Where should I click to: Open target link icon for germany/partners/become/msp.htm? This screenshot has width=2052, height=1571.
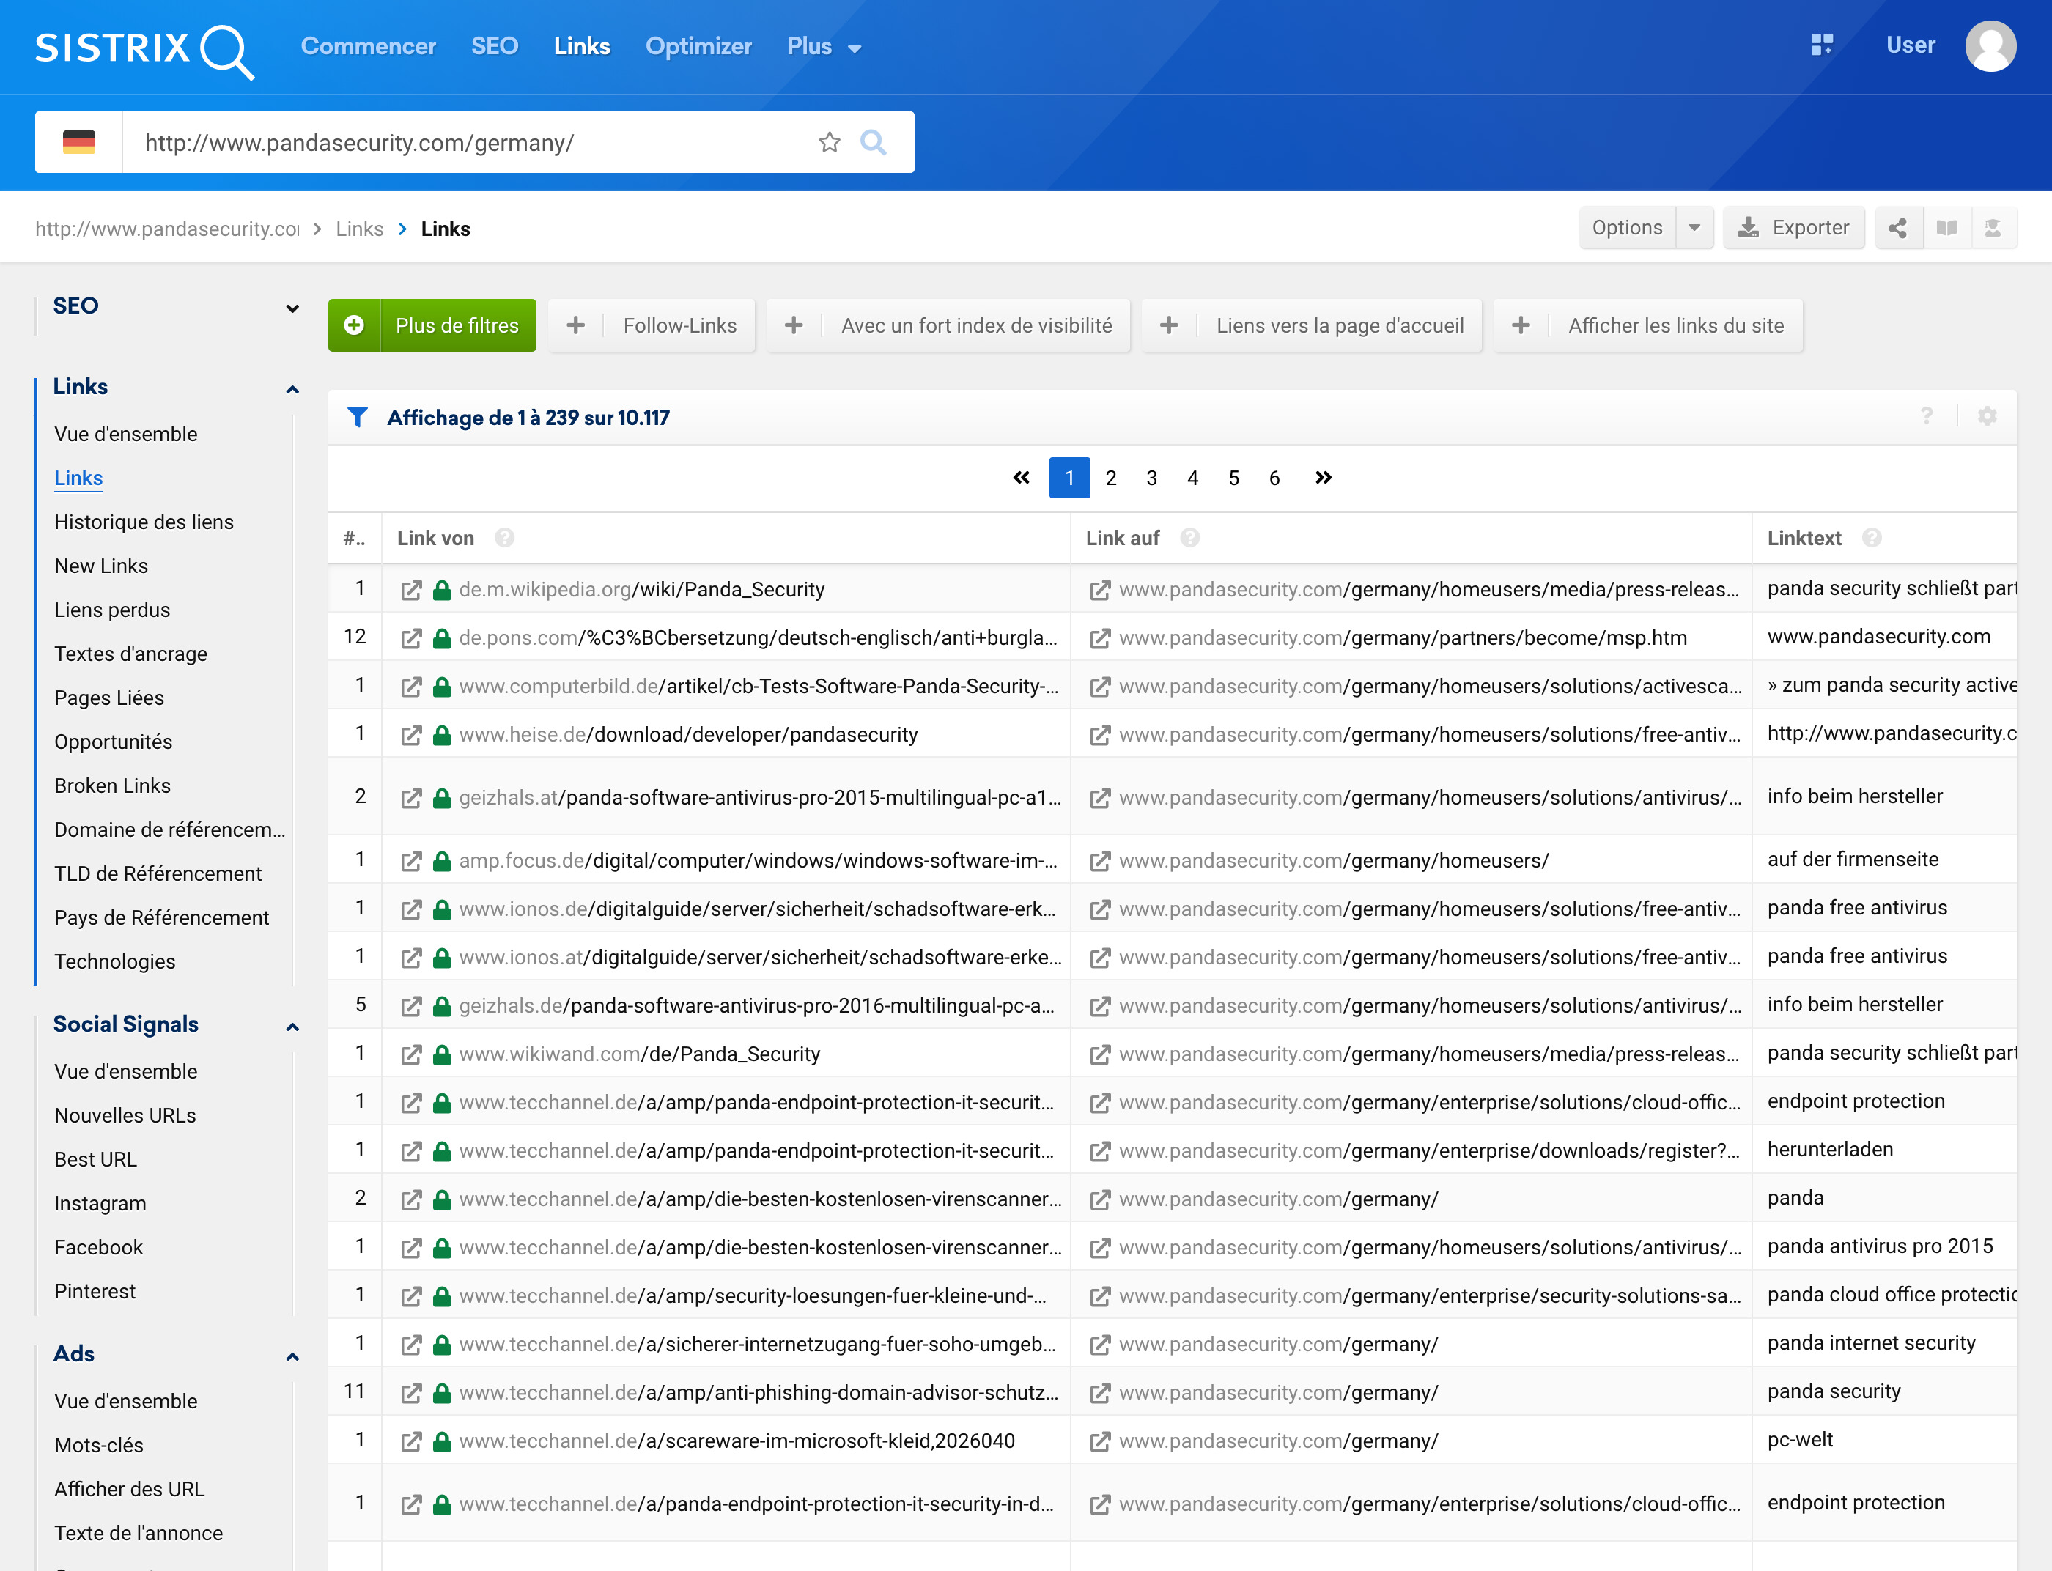click(x=1100, y=637)
